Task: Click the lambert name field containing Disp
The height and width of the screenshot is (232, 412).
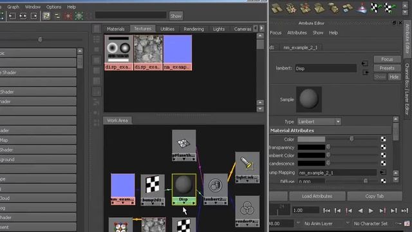Action: [326, 68]
